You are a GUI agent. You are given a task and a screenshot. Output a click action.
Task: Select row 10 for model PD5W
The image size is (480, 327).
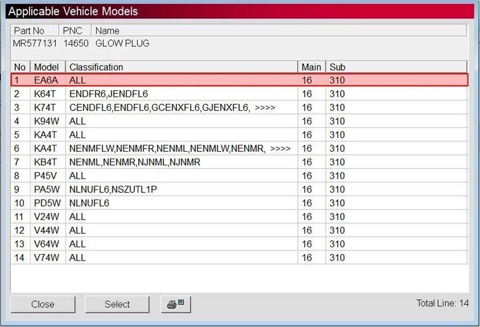point(46,203)
